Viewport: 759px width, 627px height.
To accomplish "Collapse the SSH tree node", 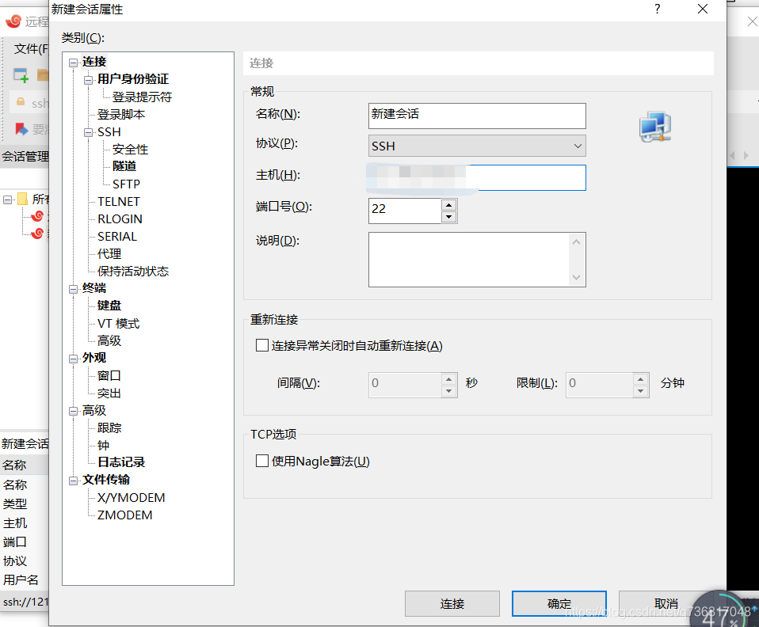I will (88, 132).
